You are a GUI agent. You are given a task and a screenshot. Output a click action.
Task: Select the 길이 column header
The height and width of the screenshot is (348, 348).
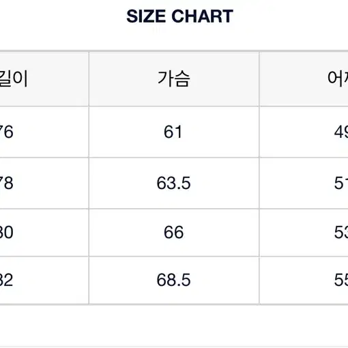tap(14, 78)
